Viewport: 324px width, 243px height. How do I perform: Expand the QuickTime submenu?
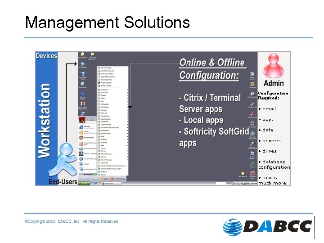[113, 142]
